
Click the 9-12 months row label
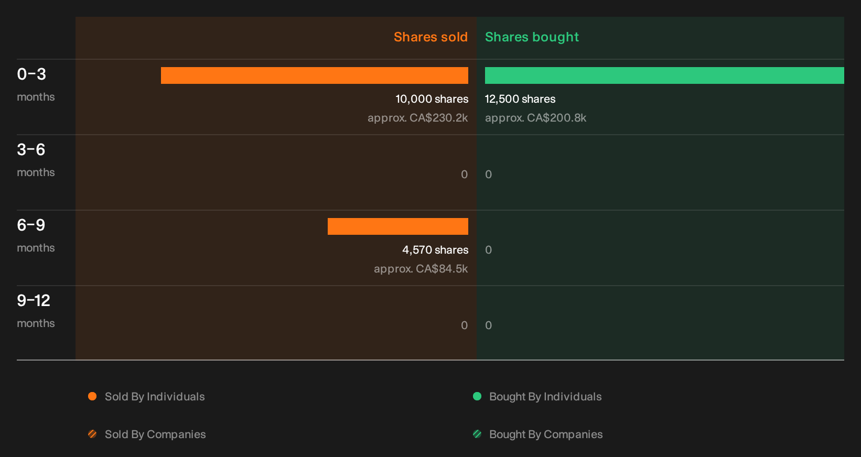tap(36, 311)
